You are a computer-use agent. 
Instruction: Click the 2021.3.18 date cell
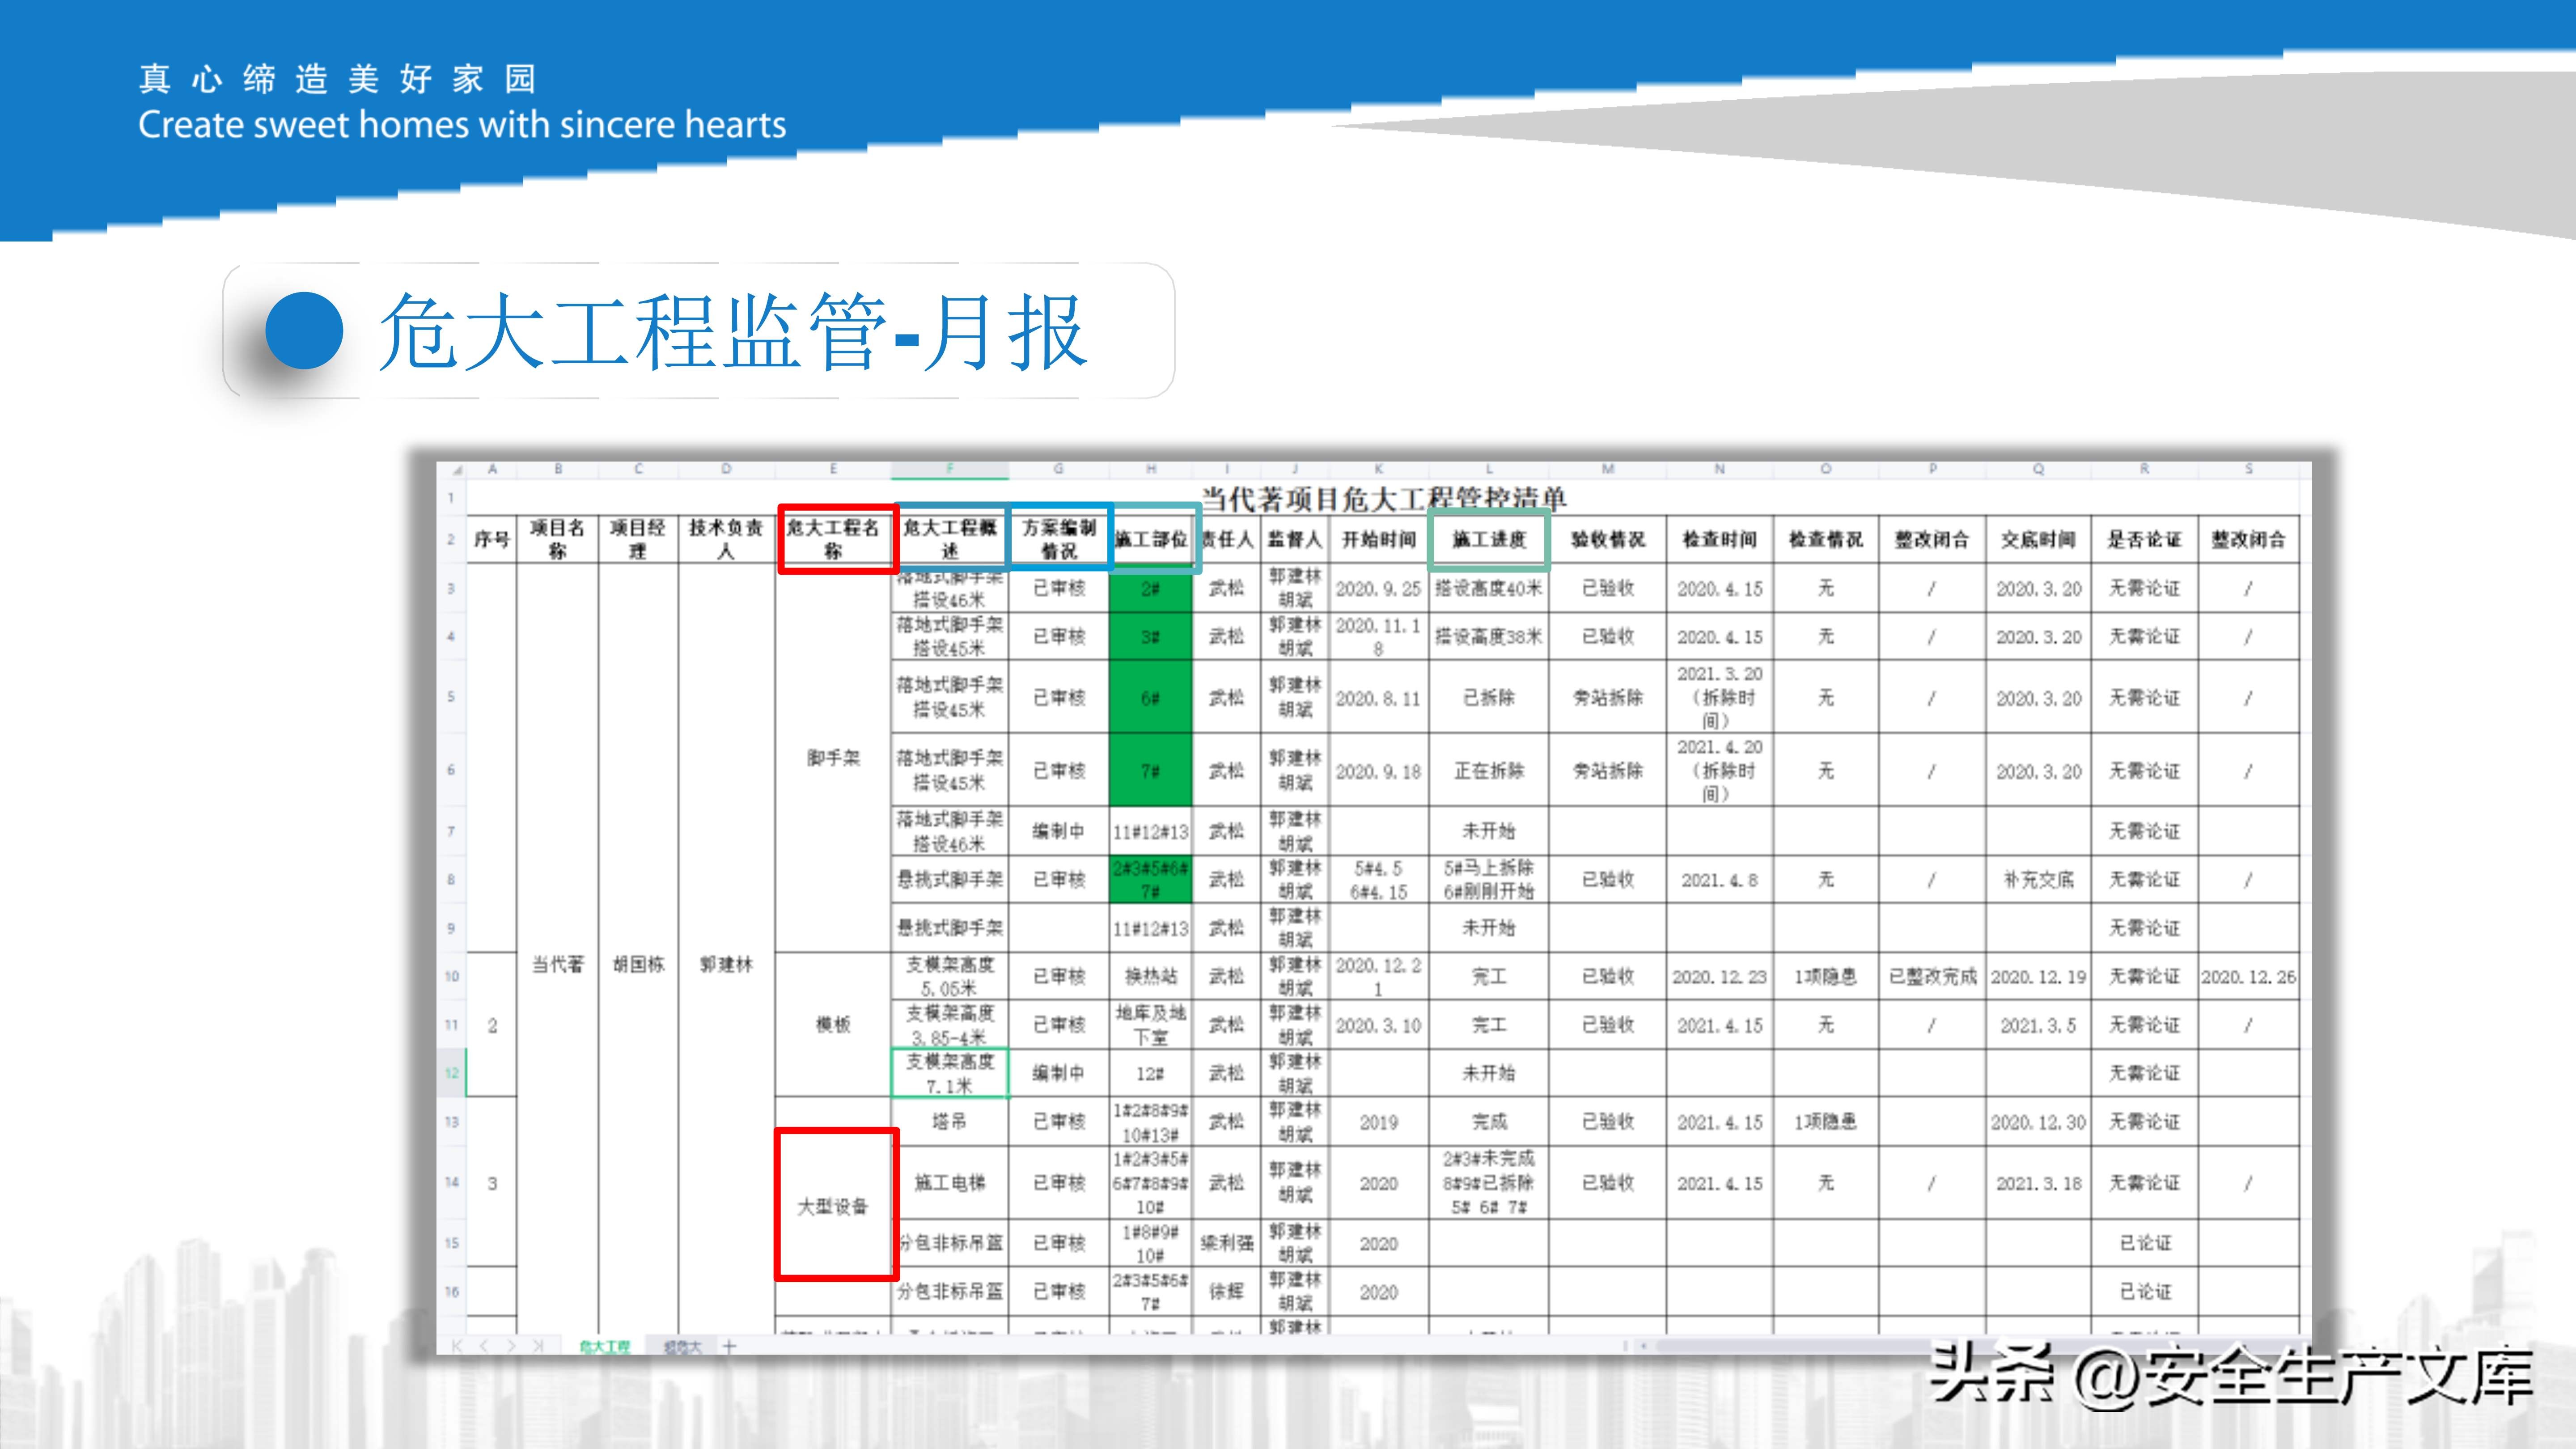pos(2038,1183)
